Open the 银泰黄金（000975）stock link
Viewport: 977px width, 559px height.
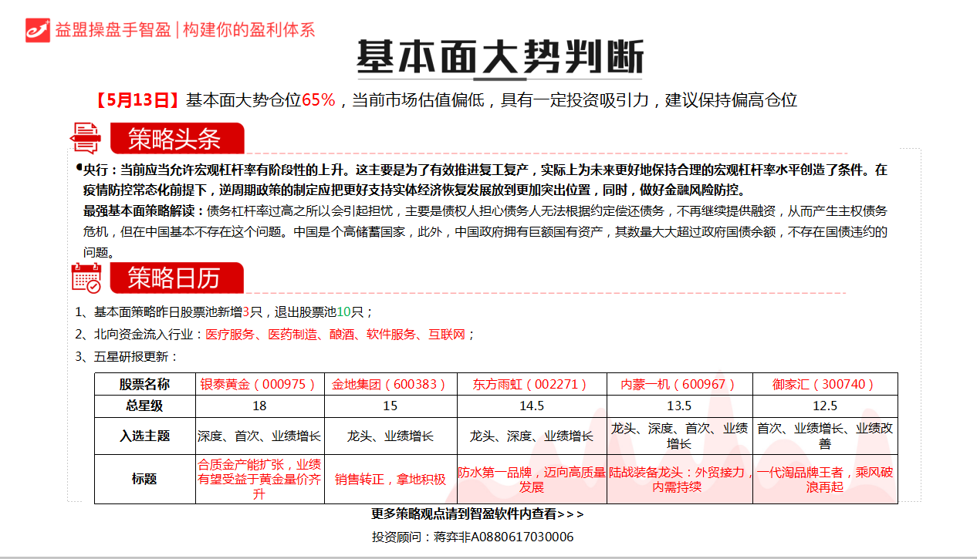(x=259, y=384)
